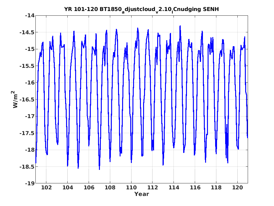
Task: Click the y-axis tick label '-16'
Action: click(x=30, y=83)
